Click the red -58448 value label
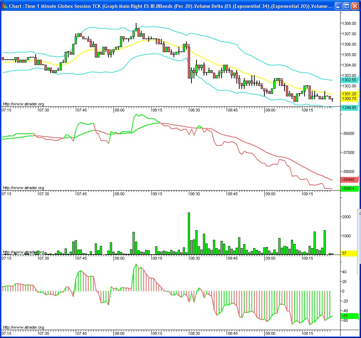Viewport: 361px width, 338px height. 349,179
